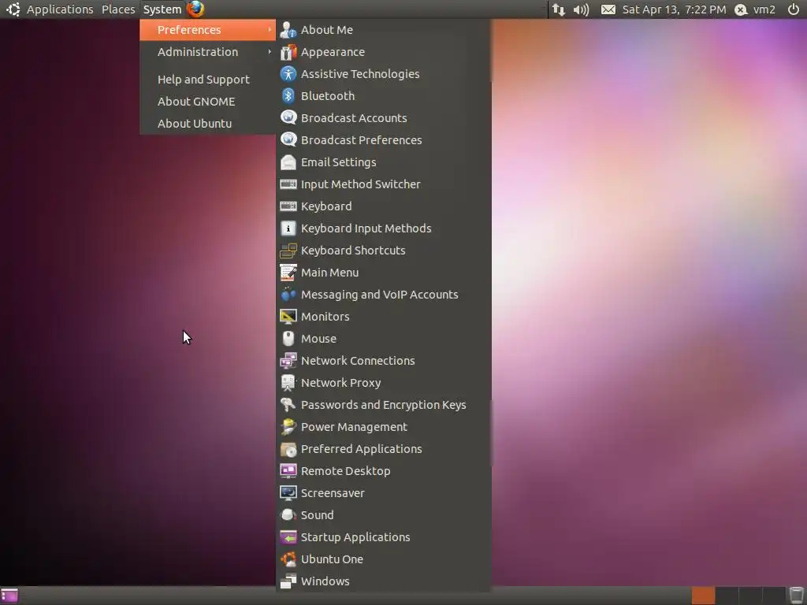The image size is (807, 605).
Task: Open the Places menu
Action: tap(118, 9)
